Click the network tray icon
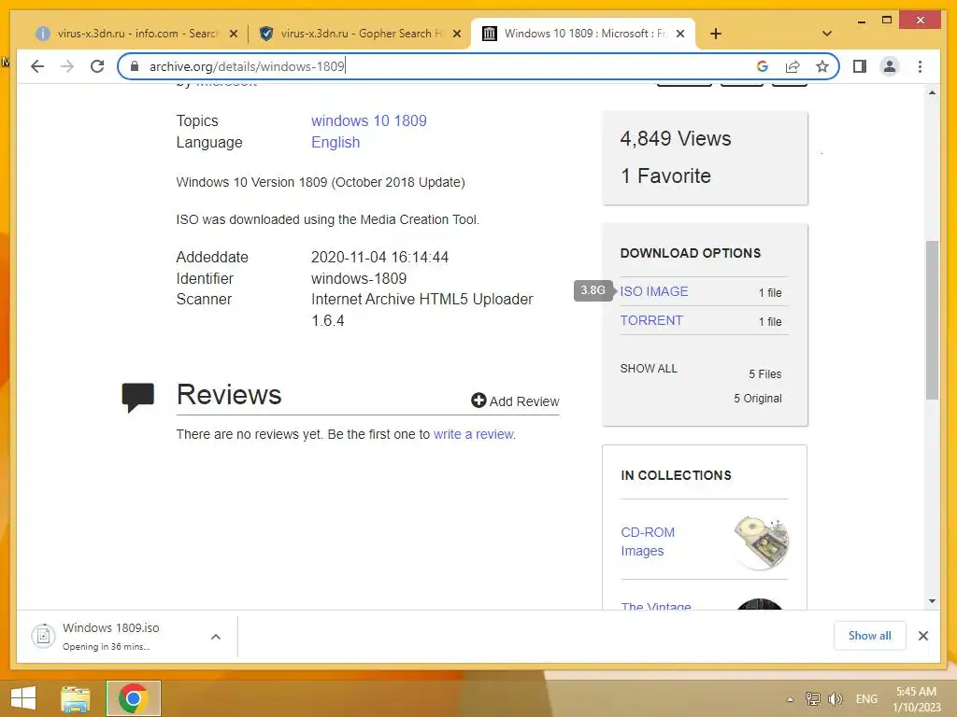The height and width of the screenshot is (717, 957). pyautogui.click(x=813, y=698)
